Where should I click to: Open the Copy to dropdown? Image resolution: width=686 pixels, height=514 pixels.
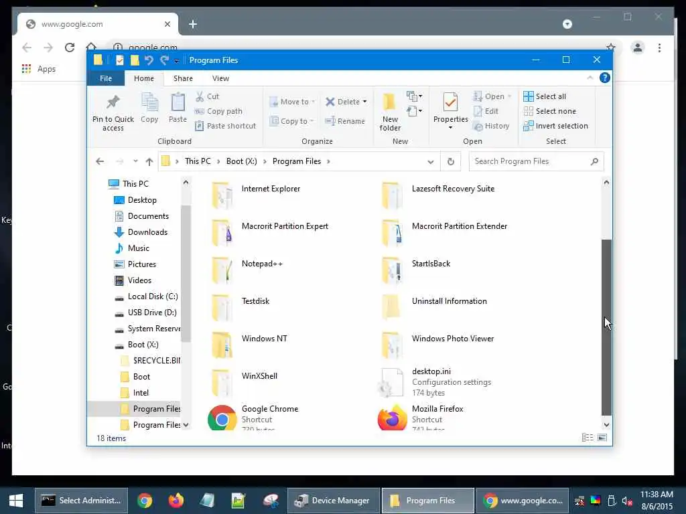[292, 121]
